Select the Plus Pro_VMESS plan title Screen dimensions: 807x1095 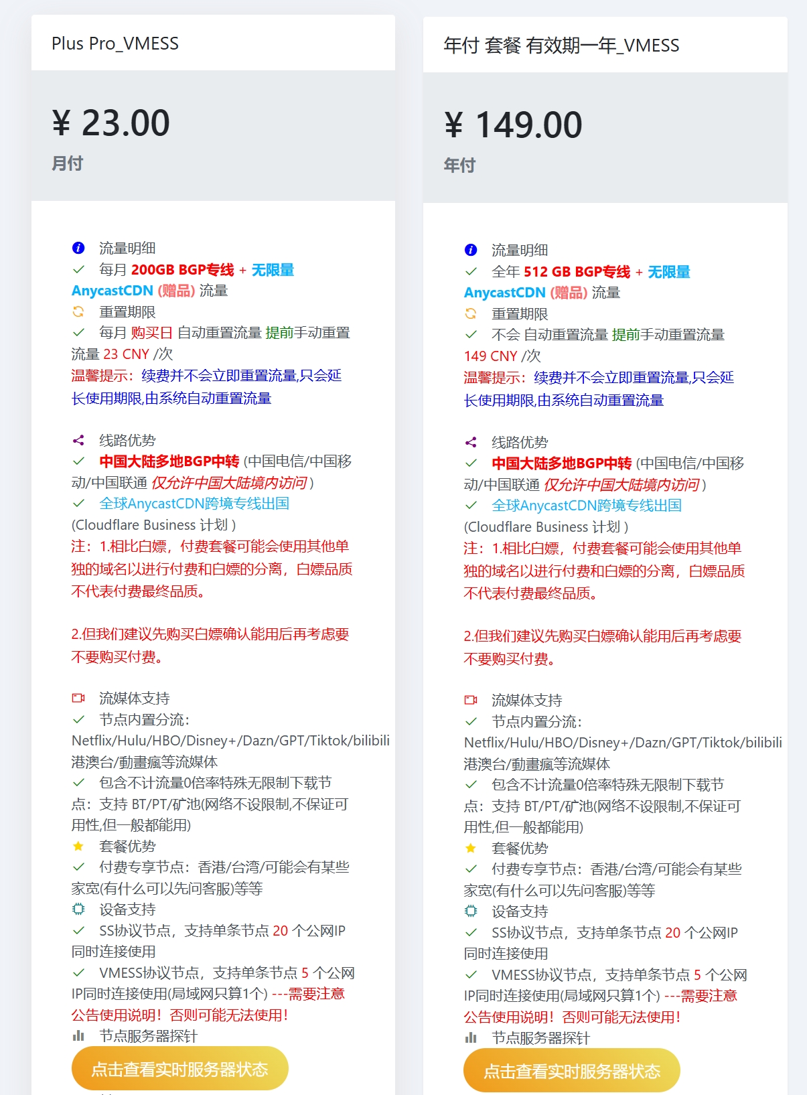tap(115, 44)
